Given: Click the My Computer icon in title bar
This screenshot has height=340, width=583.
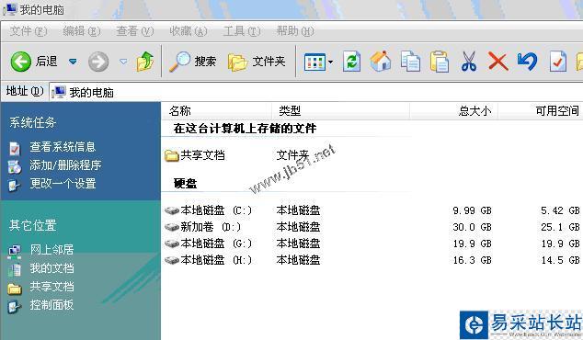Looking at the screenshot, I should [x=9, y=9].
